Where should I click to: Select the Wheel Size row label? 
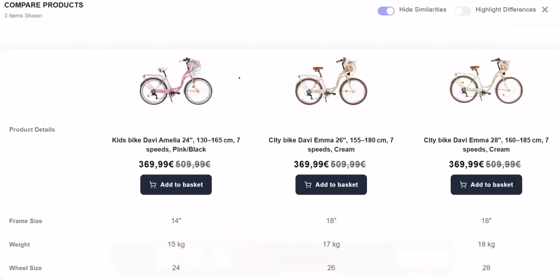[x=25, y=268]
